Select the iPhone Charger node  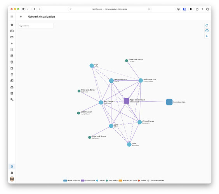[139, 122]
